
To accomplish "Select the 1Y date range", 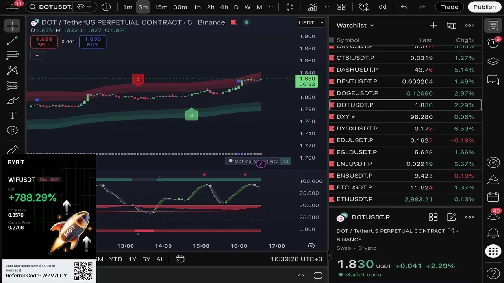I will [132, 259].
